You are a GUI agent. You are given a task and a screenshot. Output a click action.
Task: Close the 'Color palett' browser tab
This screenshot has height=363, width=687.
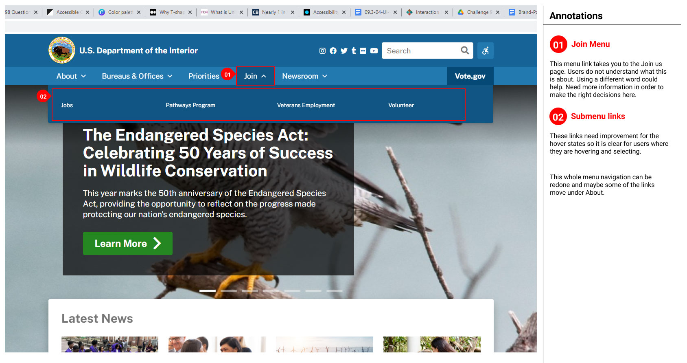139,12
